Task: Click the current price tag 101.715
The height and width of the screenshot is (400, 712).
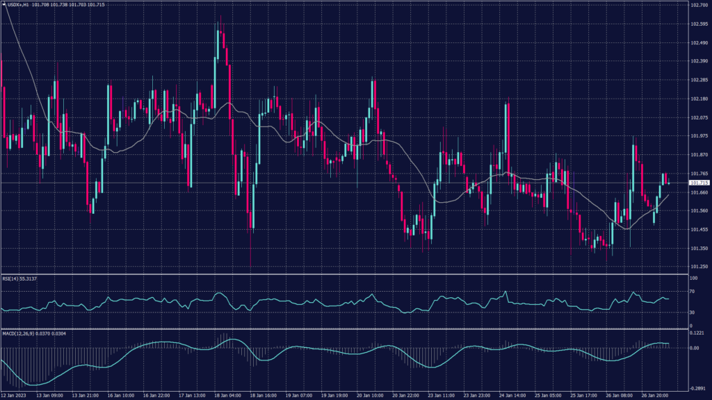Action: click(698, 183)
